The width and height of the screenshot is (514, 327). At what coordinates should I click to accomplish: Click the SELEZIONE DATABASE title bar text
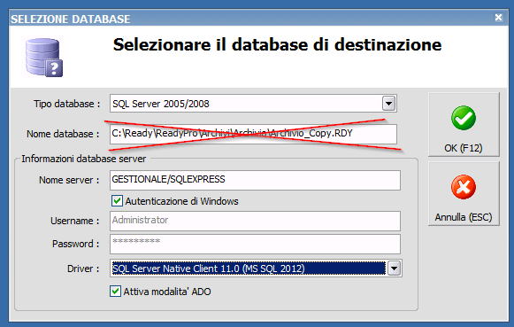pos(71,19)
